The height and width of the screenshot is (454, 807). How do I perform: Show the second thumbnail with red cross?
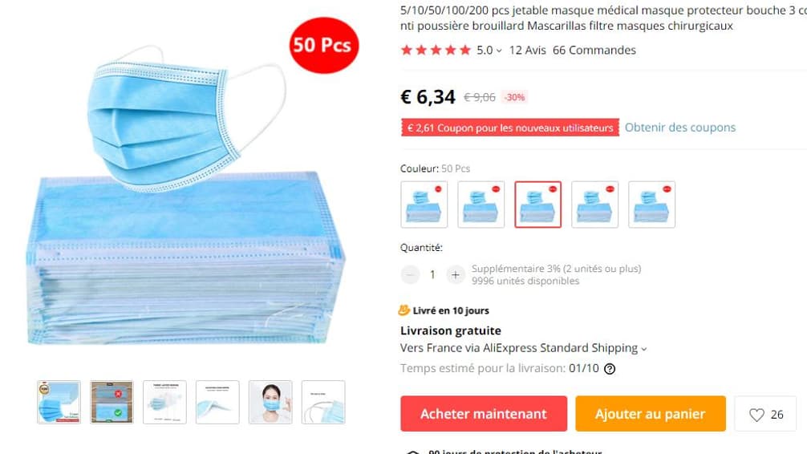(112, 402)
